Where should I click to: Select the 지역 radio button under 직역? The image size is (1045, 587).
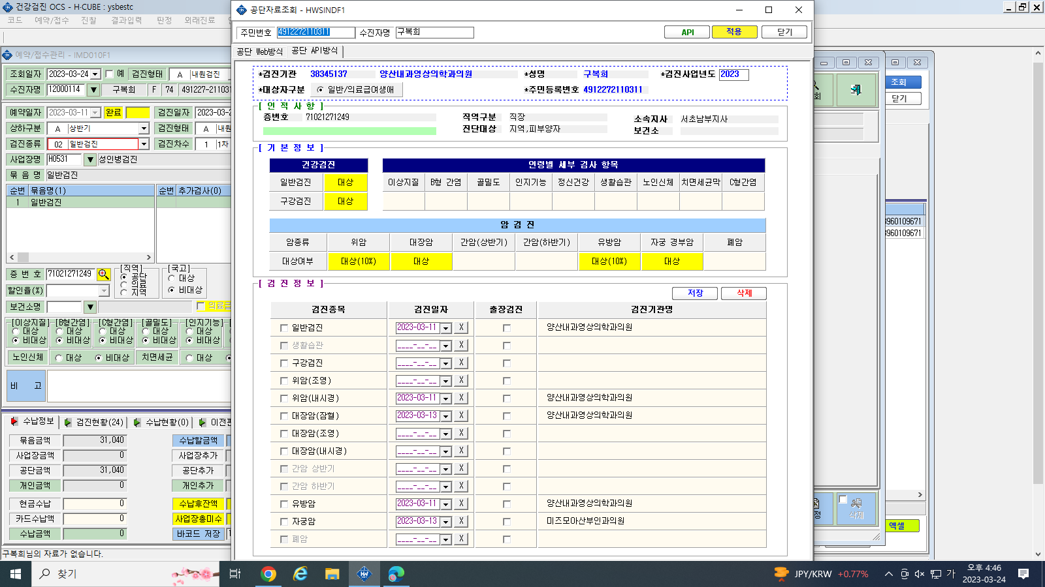(123, 292)
